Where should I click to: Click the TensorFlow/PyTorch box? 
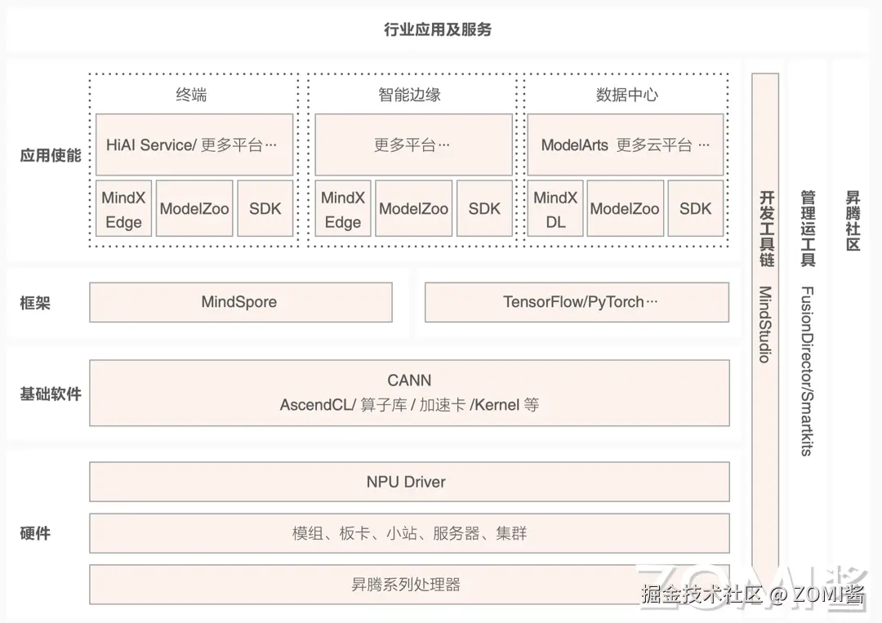click(x=577, y=302)
